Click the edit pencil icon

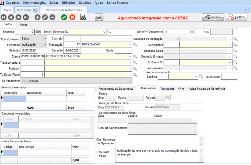(45, 17)
